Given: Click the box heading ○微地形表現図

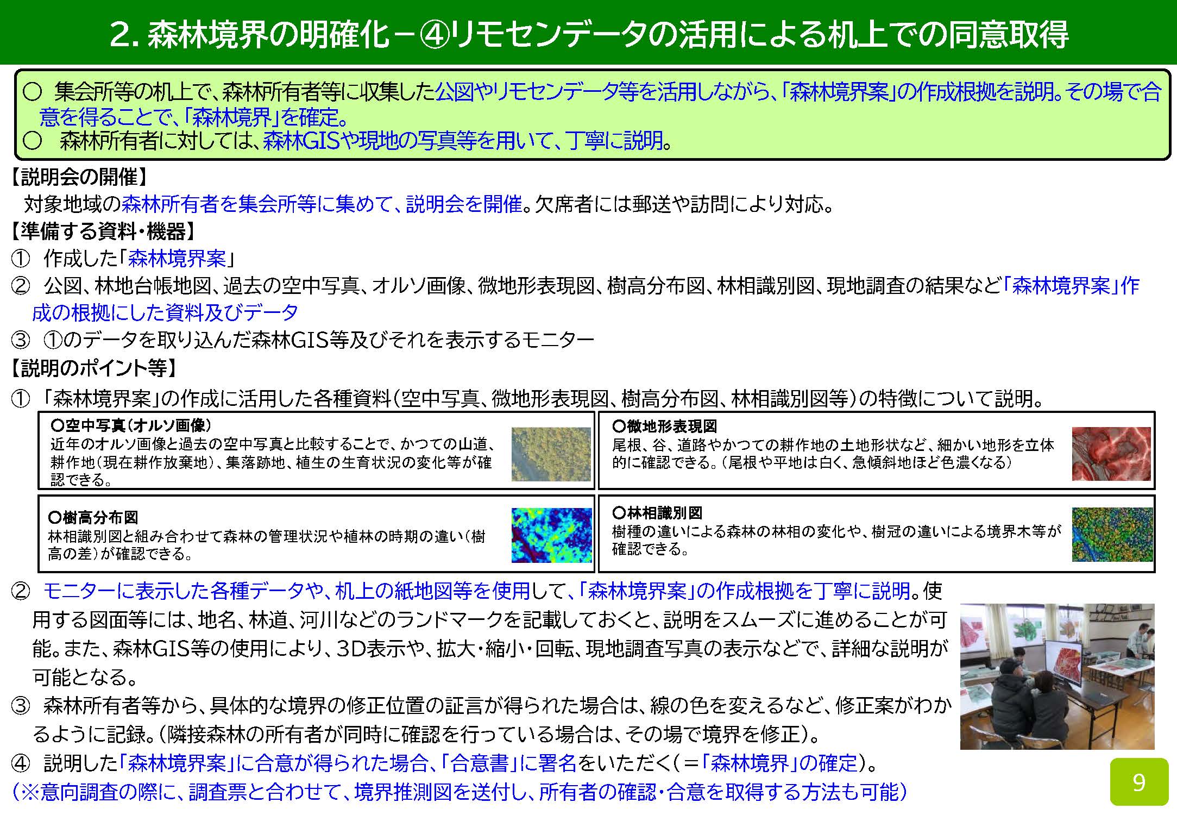Looking at the screenshot, I should pyautogui.click(x=664, y=427).
